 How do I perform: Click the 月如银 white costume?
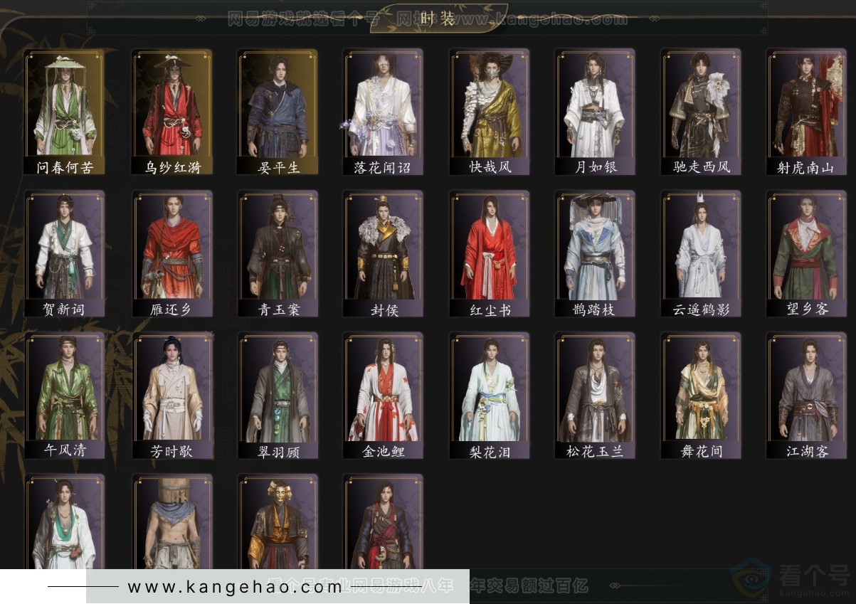[x=595, y=111]
